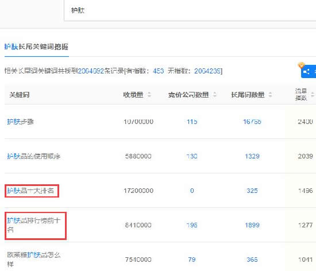Viewport: 316px width, 271px height.
Task: Click bidding company count 196
Action: (192, 225)
